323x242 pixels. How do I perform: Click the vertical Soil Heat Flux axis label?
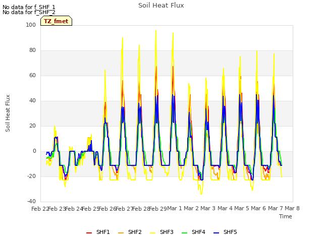tap(8, 113)
